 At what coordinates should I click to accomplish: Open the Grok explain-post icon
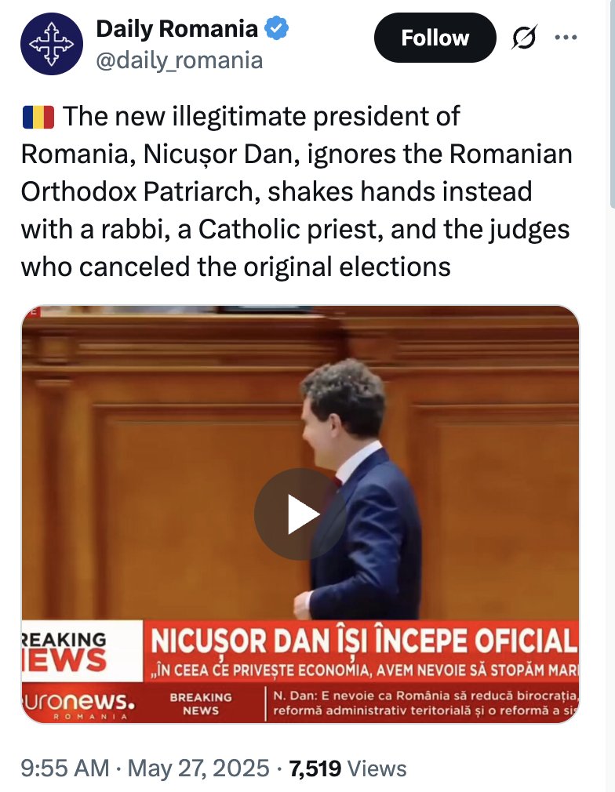(524, 38)
